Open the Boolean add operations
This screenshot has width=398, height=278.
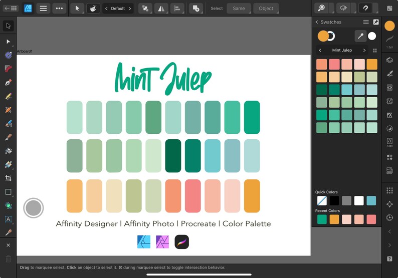pyautogui.click(x=196, y=9)
